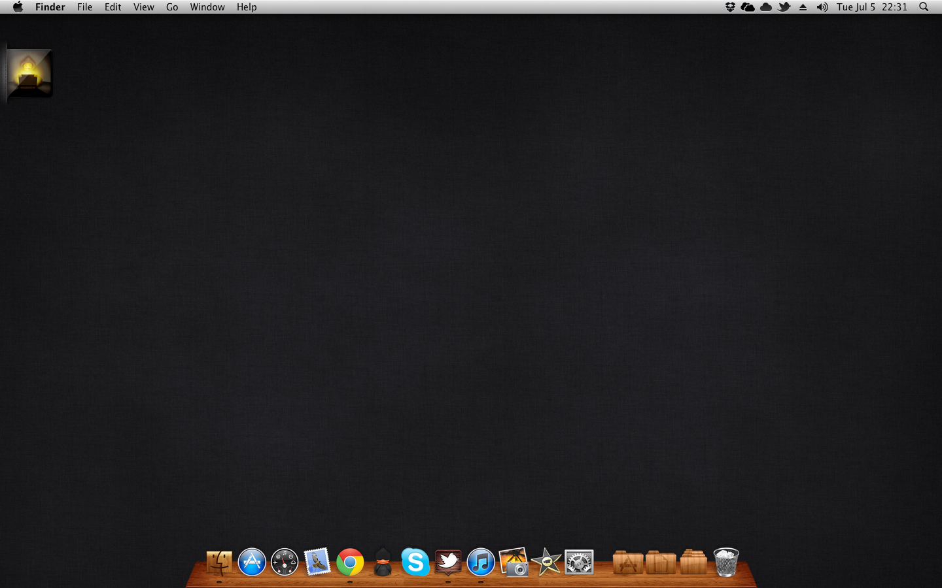Open the Applications folder stack in dock
Image resolution: width=942 pixels, height=588 pixels.
628,562
